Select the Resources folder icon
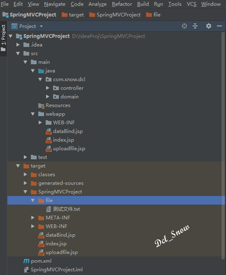 click(41, 105)
